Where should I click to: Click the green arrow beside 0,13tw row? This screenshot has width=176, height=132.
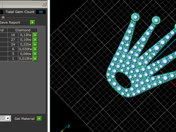35,35
